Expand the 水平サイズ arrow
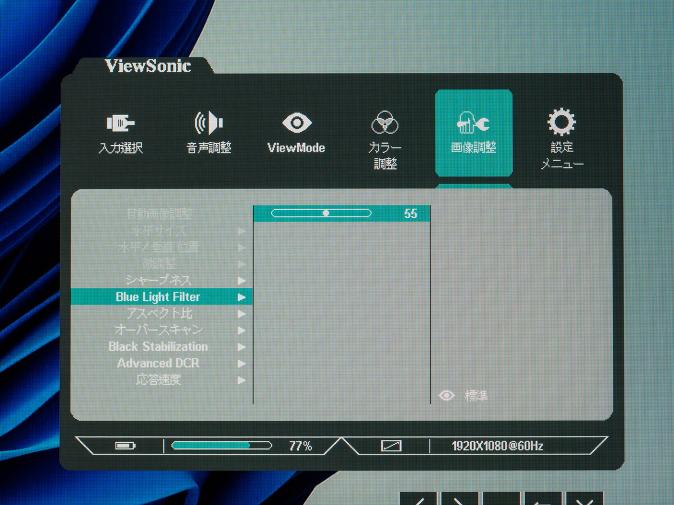The width and height of the screenshot is (674, 505). pyautogui.click(x=242, y=231)
